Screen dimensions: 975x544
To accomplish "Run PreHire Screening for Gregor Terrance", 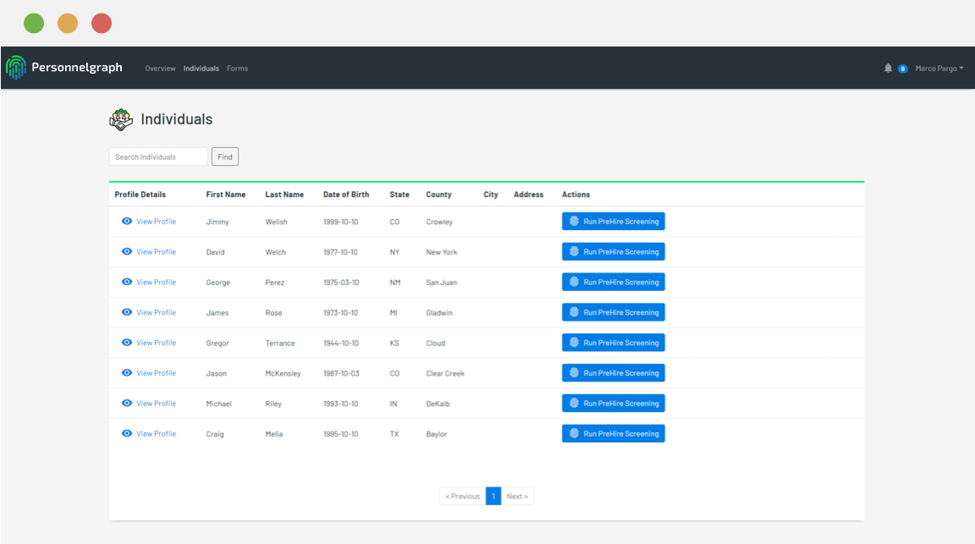I will [x=613, y=343].
